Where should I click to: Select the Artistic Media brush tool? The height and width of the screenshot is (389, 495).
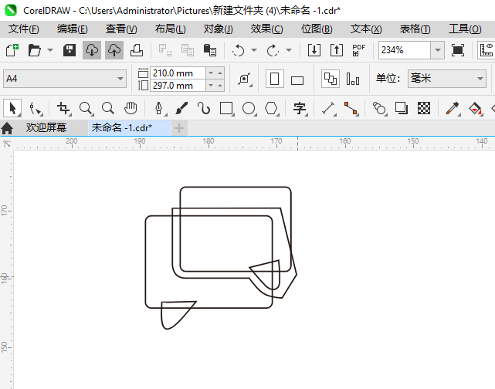(x=181, y=108)
